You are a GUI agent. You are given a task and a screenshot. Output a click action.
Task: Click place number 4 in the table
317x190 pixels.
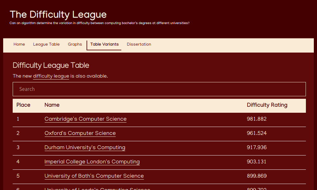[x=18, y=162]
